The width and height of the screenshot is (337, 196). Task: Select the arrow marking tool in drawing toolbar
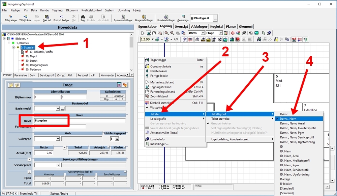tap(143, 33)
